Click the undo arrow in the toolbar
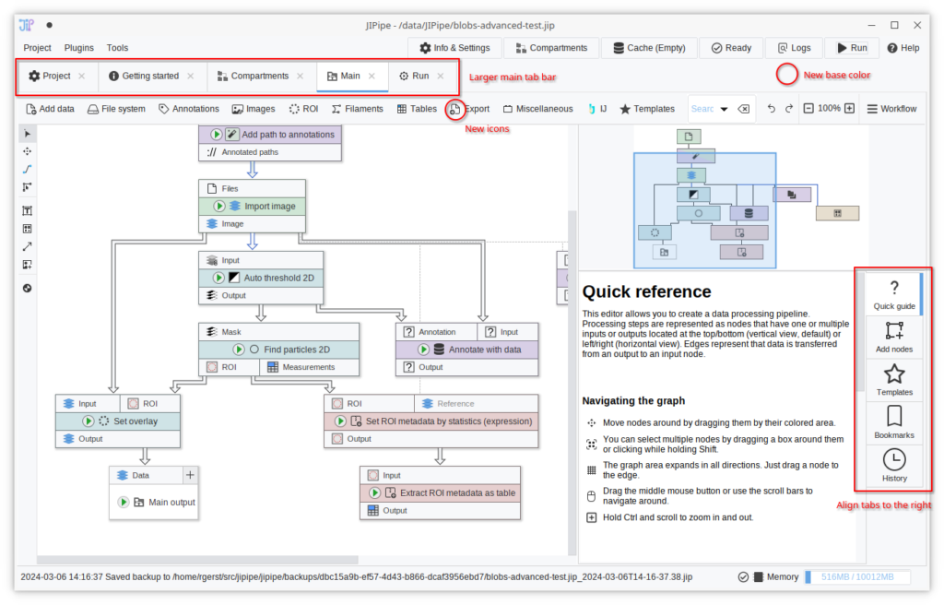This screenshot has height=605, width=944. point(772,109)
